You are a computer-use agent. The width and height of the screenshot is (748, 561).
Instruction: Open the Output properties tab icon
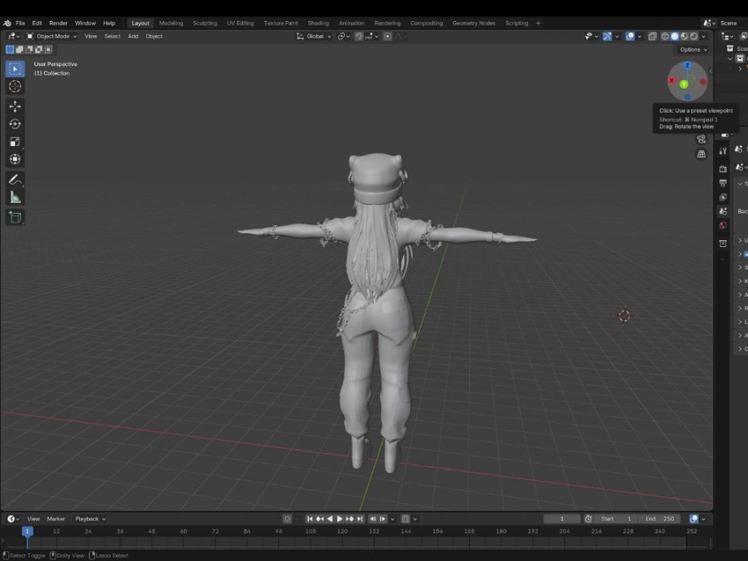[723, 183]
